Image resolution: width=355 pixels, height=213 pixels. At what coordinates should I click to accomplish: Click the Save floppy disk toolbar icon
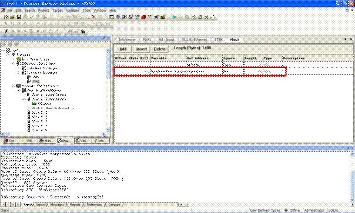(19, 17)
